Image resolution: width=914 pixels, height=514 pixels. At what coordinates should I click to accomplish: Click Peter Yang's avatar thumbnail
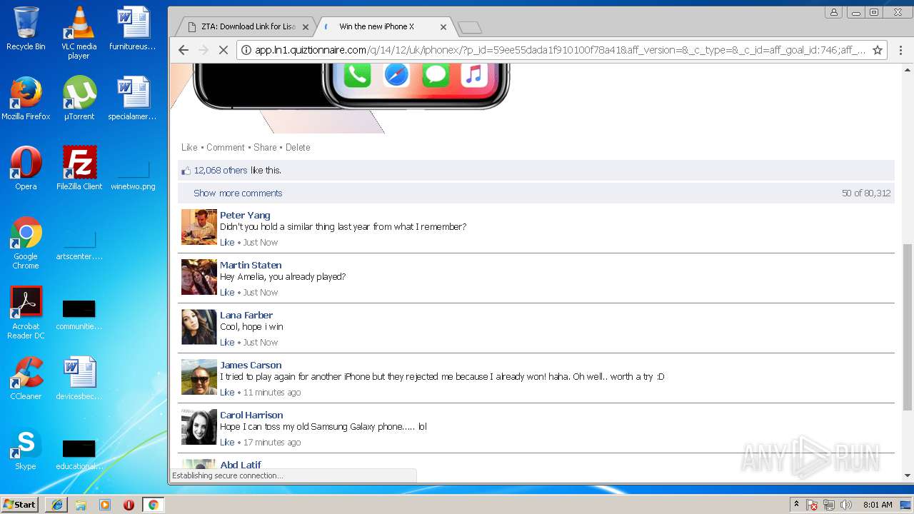coord(199,227)
